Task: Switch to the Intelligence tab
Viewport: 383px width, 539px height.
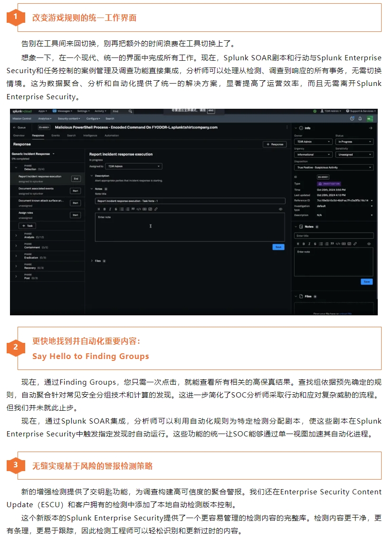Action: [x=90, y=135]
